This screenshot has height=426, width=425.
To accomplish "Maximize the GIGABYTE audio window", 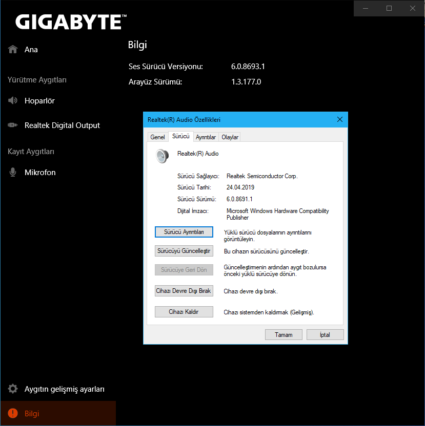I will pyautogui.click(x=389, y=8).
